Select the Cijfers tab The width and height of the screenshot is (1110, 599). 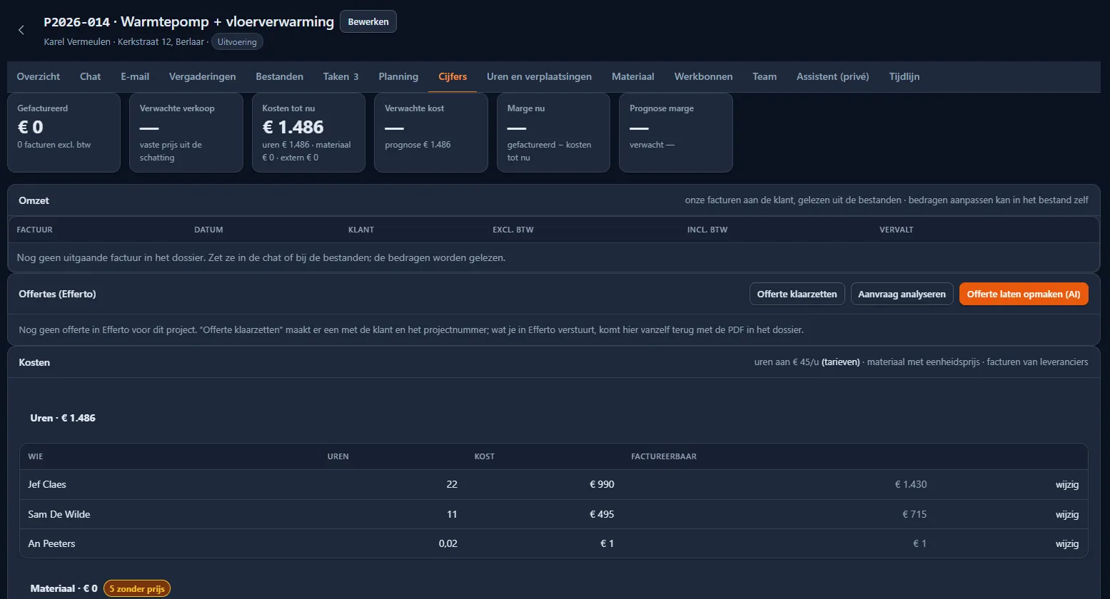pyautogui.click(x=453, y=76)
